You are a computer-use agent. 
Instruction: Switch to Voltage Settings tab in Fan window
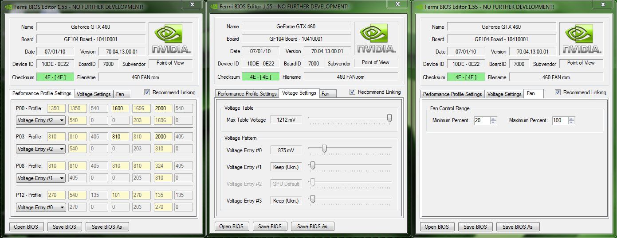tap(504, 94)
